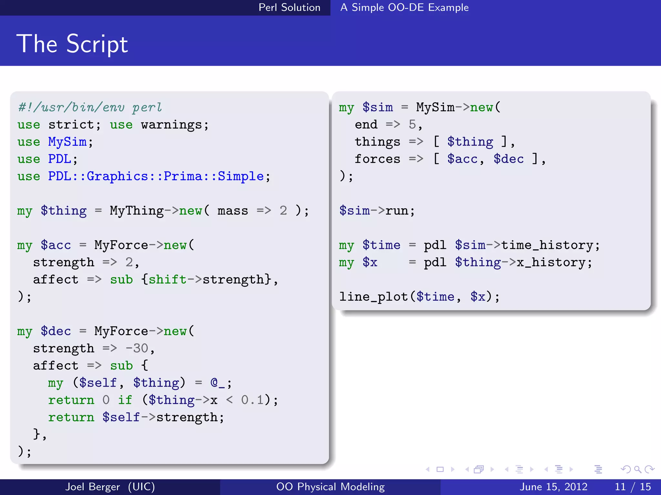Click the return $self->strength; line
The width and height of the screenshot is (661, 495).
(136, 417)
